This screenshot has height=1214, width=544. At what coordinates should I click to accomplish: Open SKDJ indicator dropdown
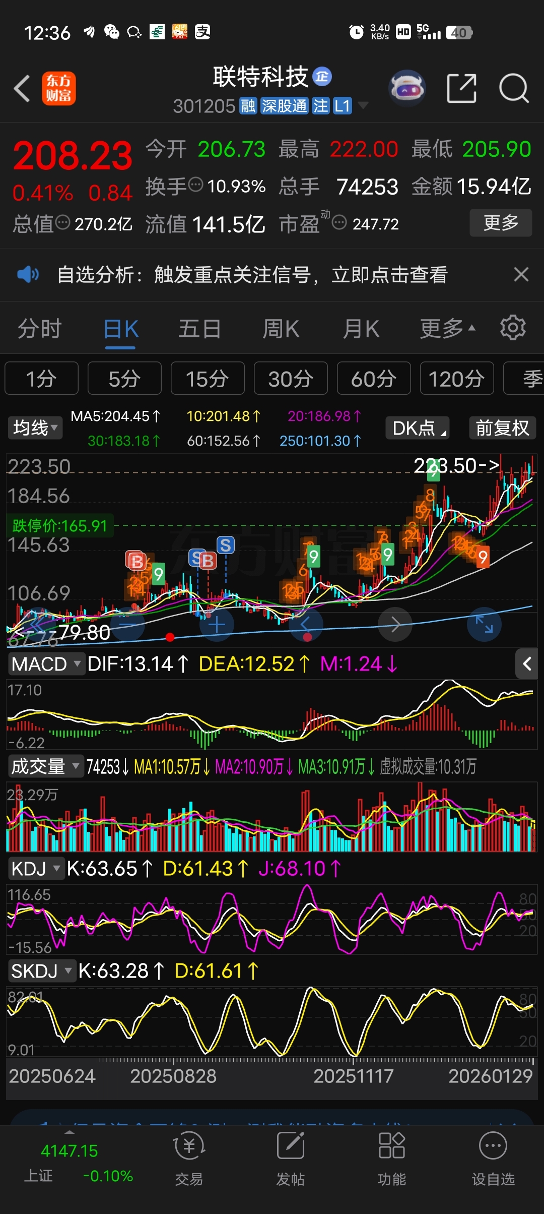coord(42,971)
